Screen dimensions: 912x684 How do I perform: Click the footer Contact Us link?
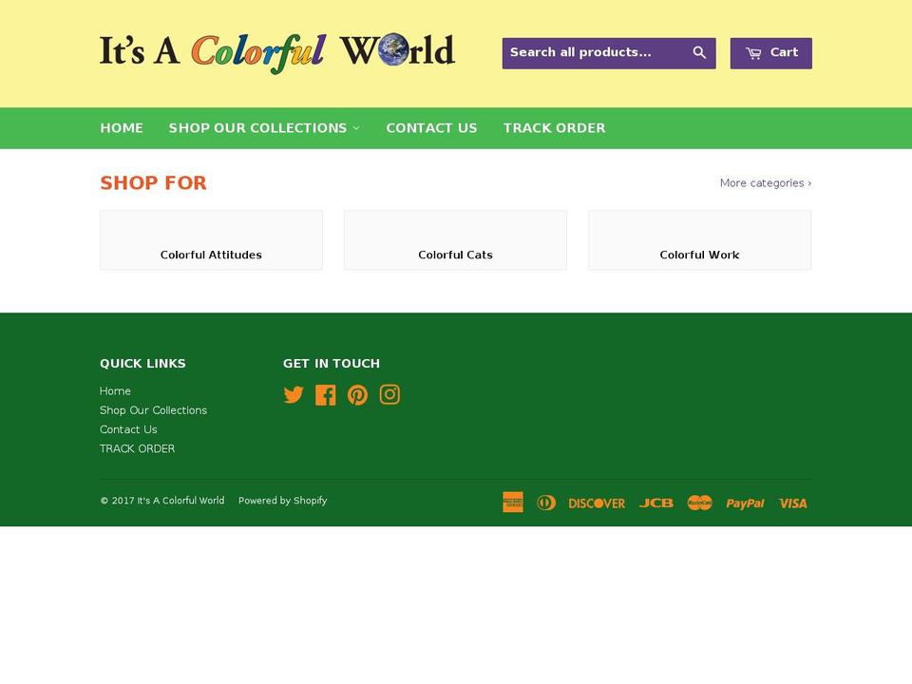128,429
